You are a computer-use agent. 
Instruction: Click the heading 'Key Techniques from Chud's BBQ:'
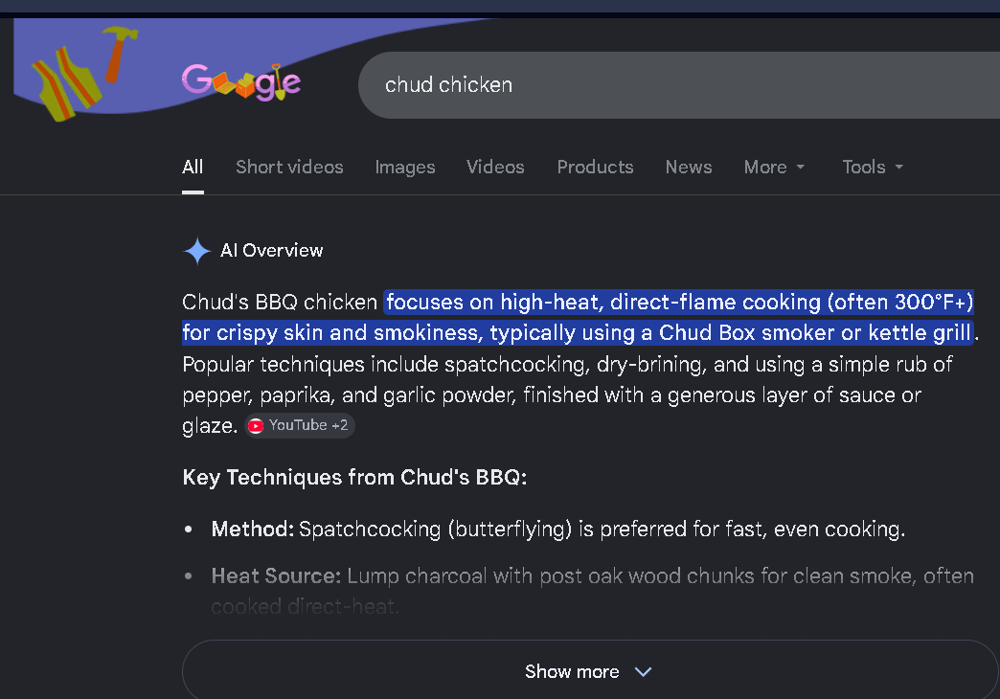click(x=354, y=477)
